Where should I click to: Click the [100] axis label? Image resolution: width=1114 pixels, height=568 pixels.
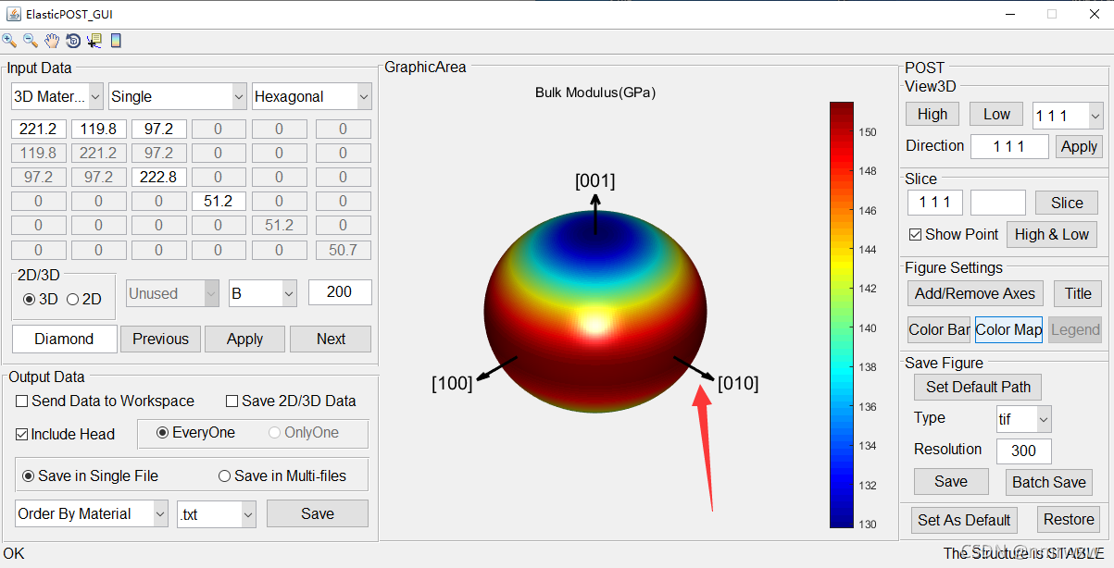(452, 383)
